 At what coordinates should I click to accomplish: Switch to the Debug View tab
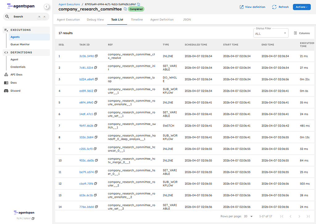pos(95,20)
